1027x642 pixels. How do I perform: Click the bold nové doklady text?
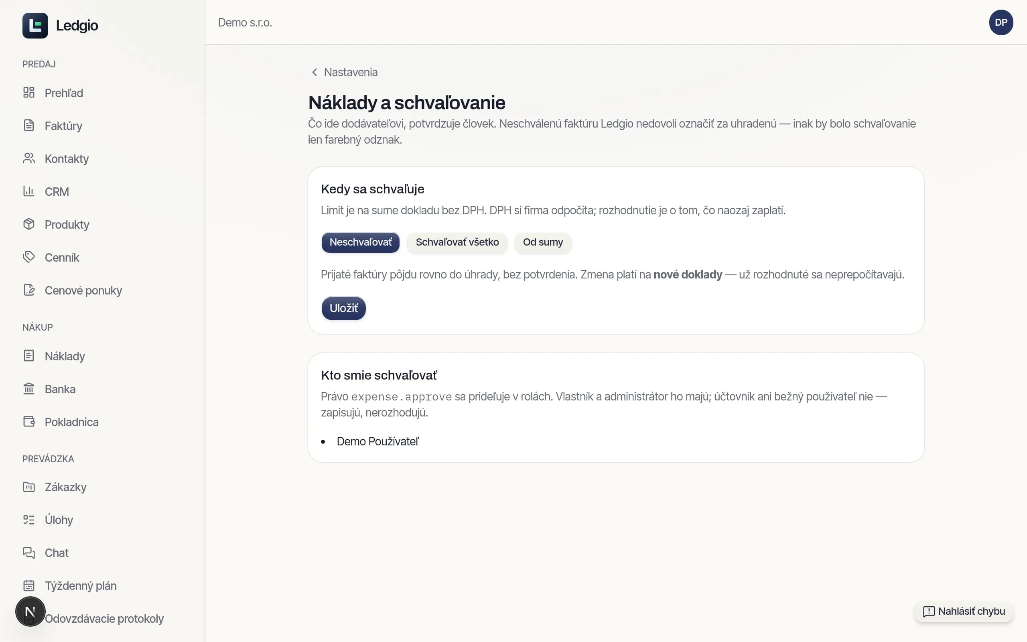tap(688, 275)
